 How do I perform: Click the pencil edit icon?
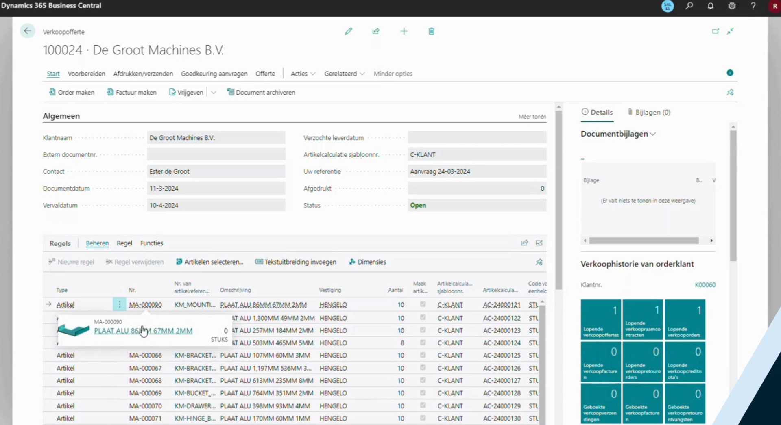tap(349, 31)
